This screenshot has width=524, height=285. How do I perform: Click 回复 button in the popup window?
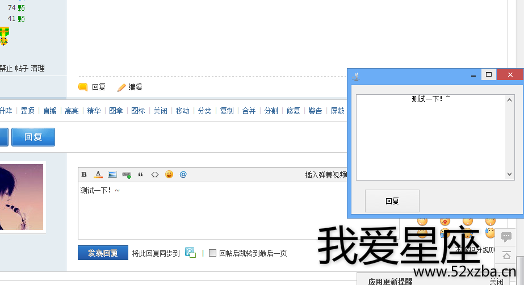coord(392,201)
